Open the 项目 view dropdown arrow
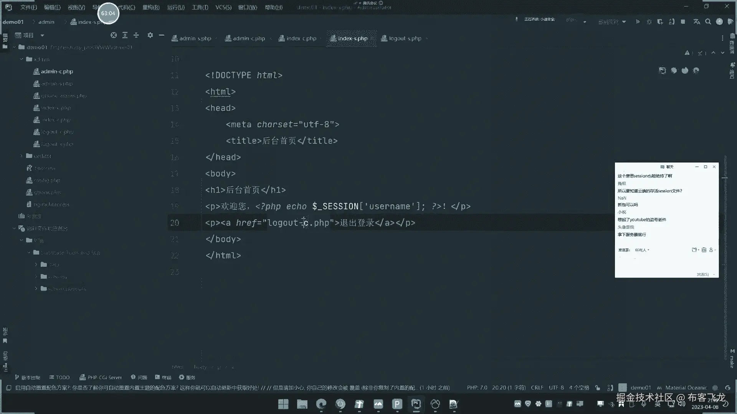The height and width of the screenshot is (414, 737). pos(42,35)
